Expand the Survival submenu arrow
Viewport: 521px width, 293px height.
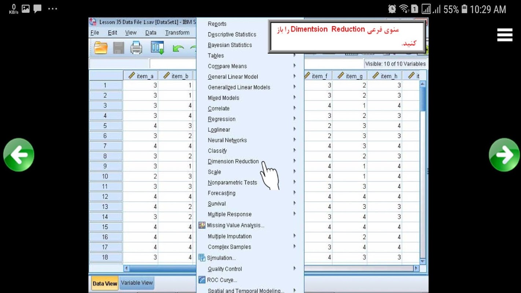click(x=295, y=204)
